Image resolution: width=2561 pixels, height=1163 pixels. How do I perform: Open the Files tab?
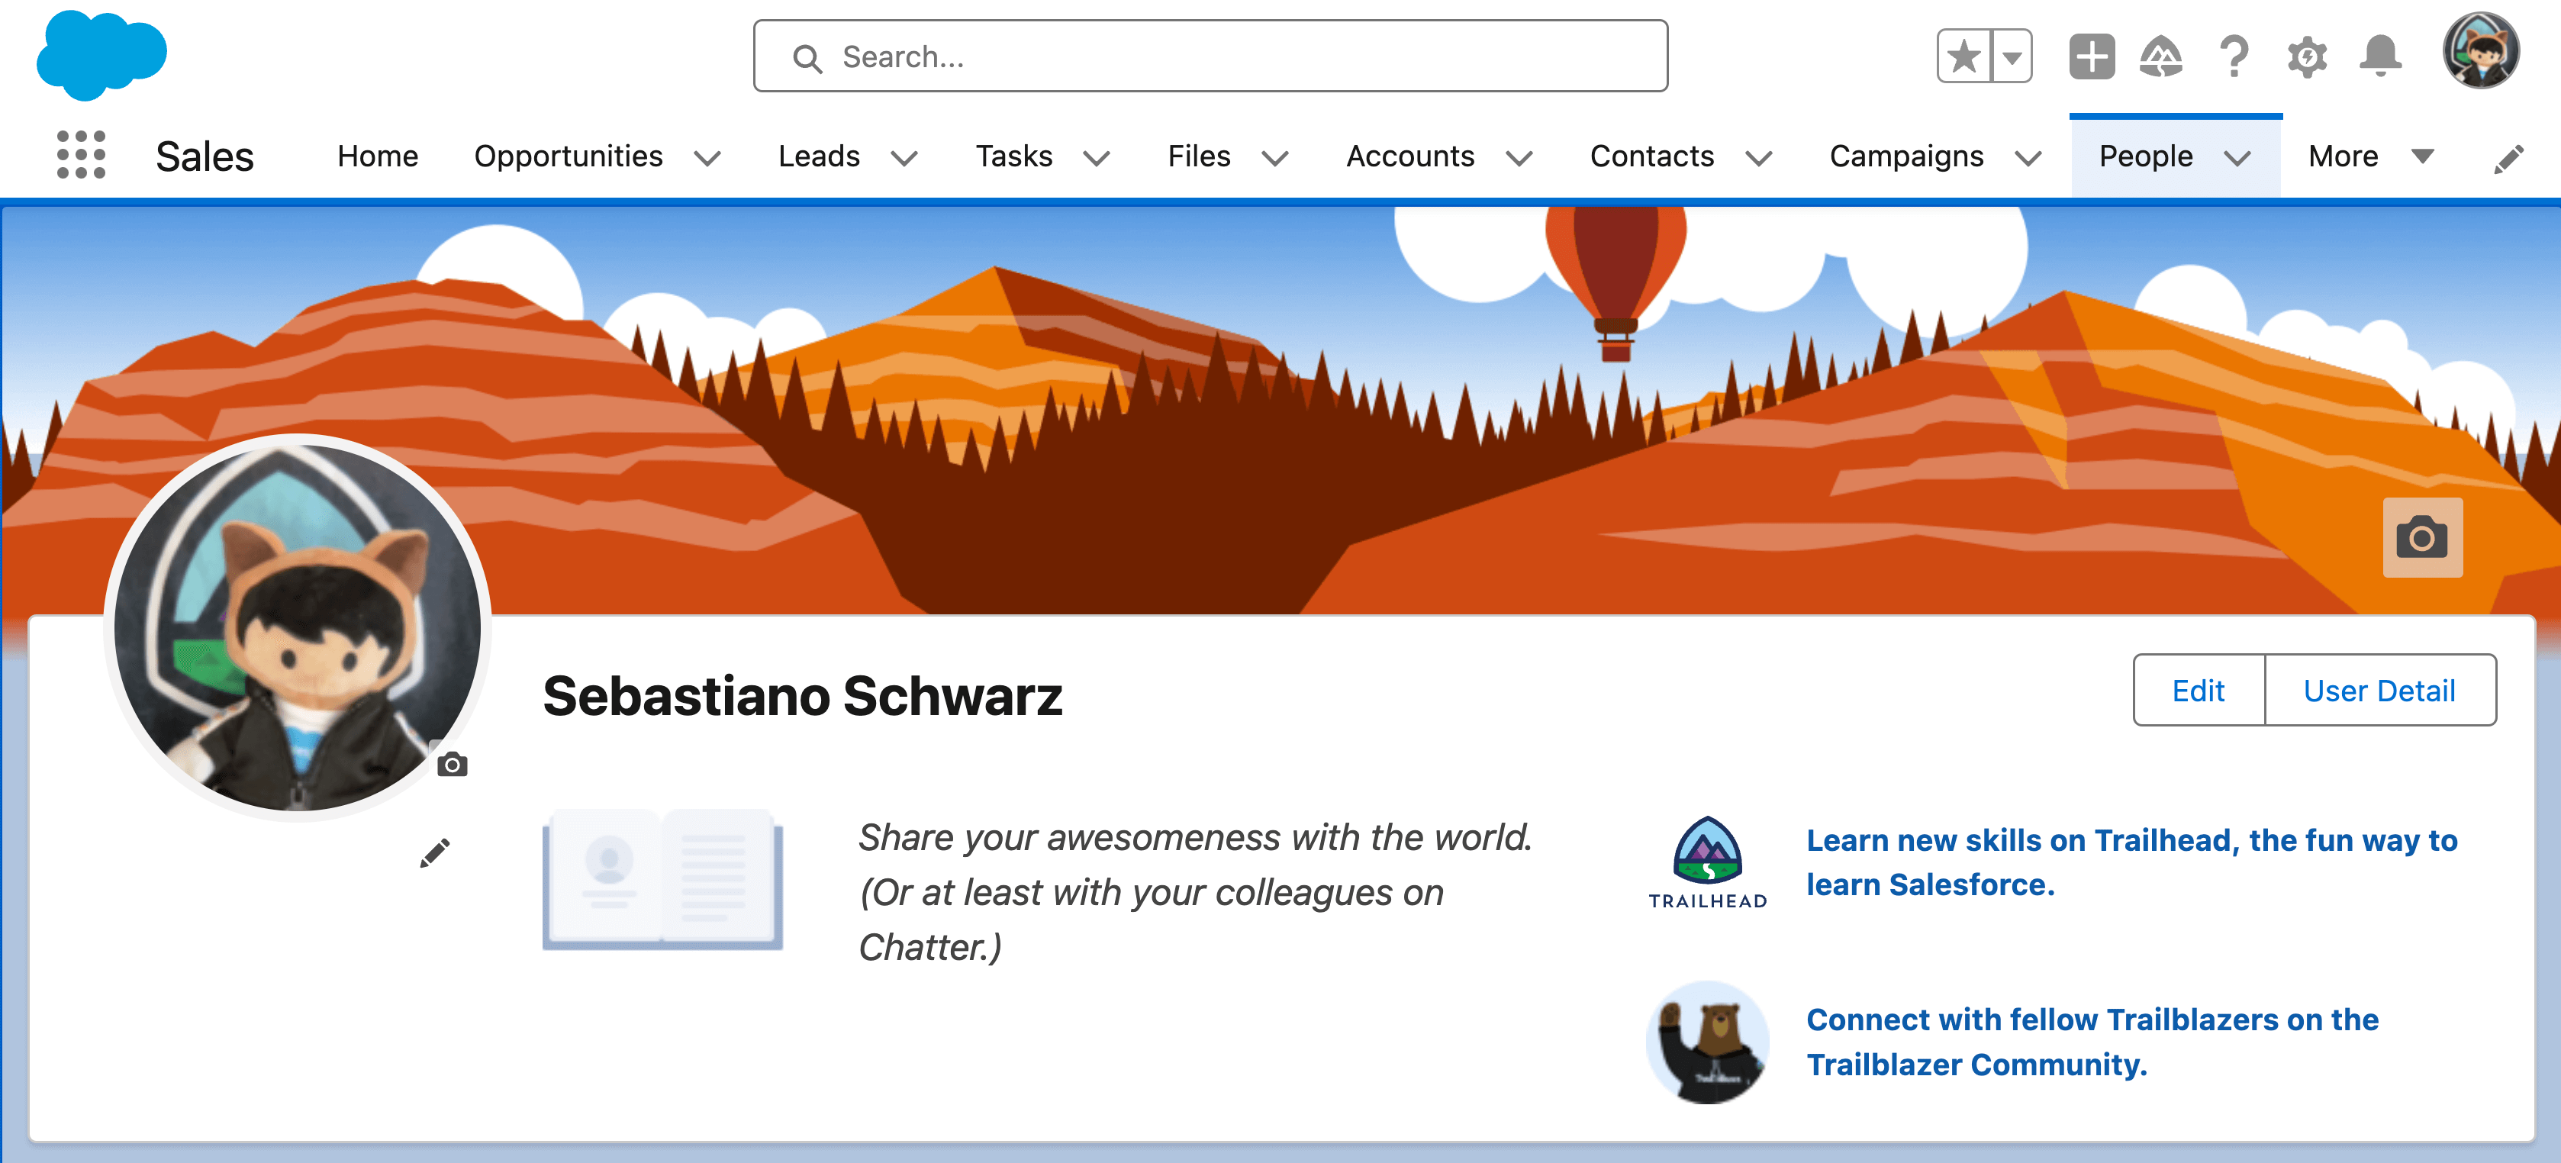tap(1198, 157)
